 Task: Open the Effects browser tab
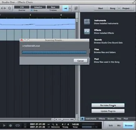(102, 119)
